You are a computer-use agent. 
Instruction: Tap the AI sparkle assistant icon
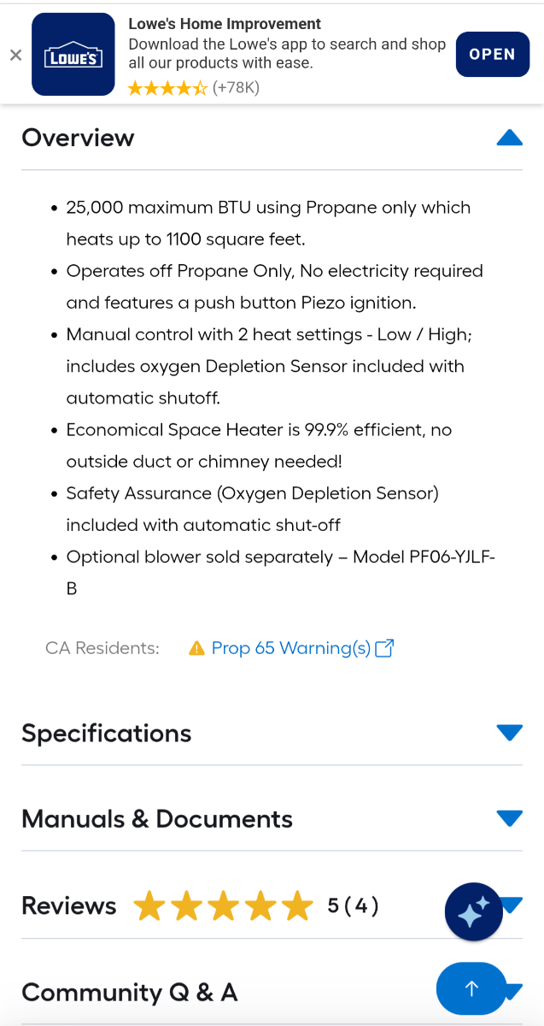[473, 911]
